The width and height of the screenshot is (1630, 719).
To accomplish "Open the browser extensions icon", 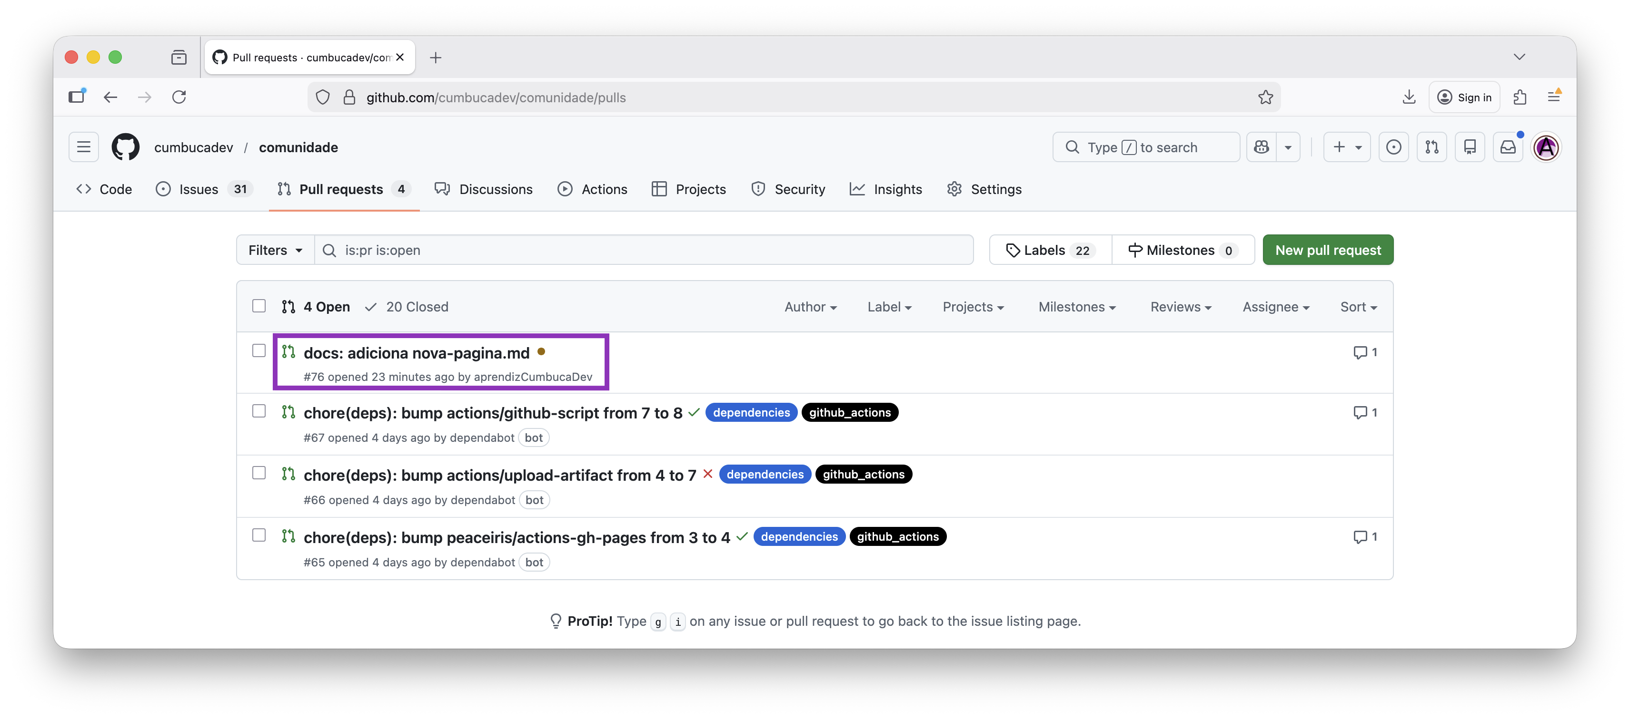I will 1520,97.
